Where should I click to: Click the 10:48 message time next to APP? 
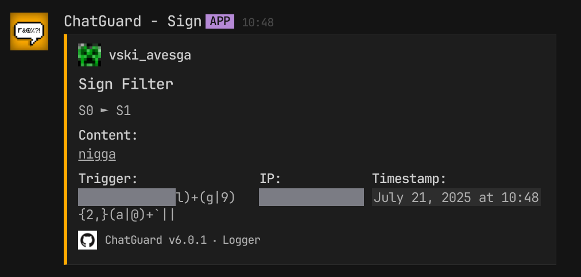point(258,22)
